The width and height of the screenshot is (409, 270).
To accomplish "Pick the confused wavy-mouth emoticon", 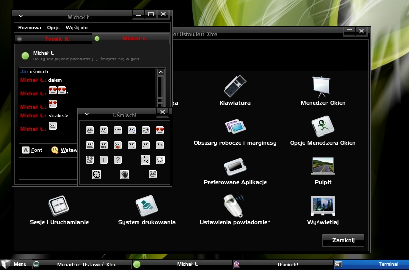I will (x=104, y=130).
